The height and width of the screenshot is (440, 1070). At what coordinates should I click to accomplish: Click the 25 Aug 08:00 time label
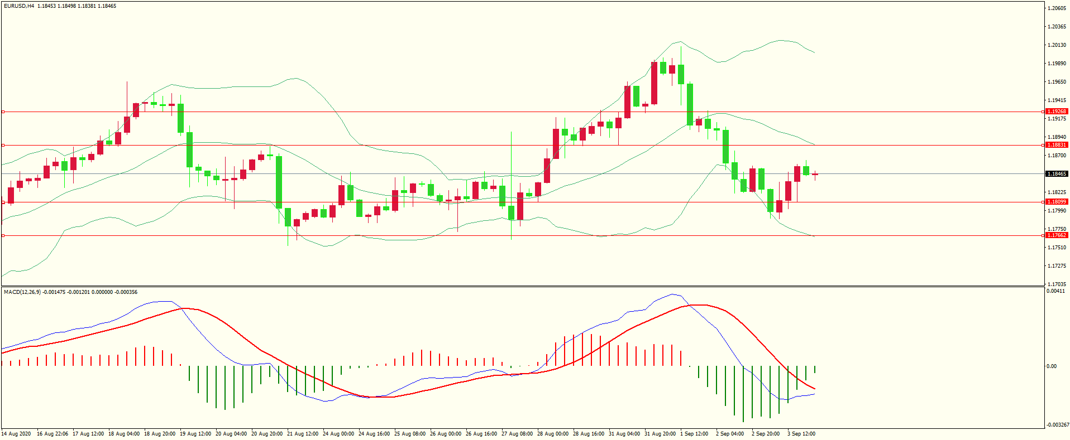410,434
